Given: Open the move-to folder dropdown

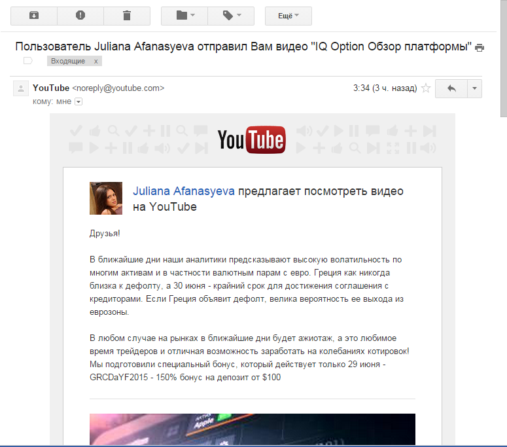Looking at the screenshot, I should pyautogui.click(x=184, y=16).
